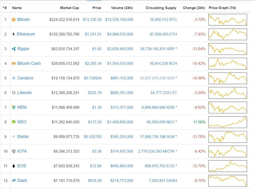Sort by Change (24h) column header
The height and width of the screenshot is (189, 255).
coord(194,8)
